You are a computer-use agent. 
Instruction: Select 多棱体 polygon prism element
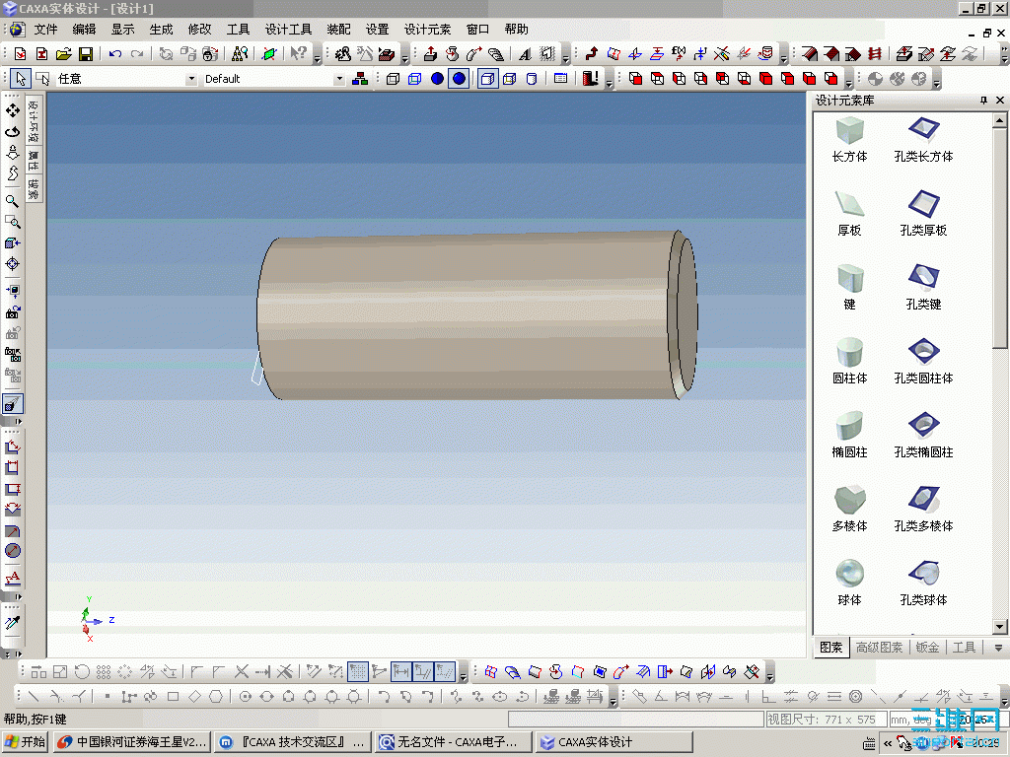[849, 510]
